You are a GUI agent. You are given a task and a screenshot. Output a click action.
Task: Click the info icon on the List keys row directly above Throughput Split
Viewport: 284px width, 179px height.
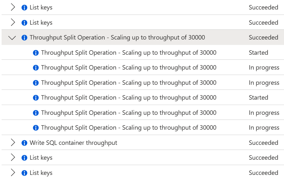(24, 23)
